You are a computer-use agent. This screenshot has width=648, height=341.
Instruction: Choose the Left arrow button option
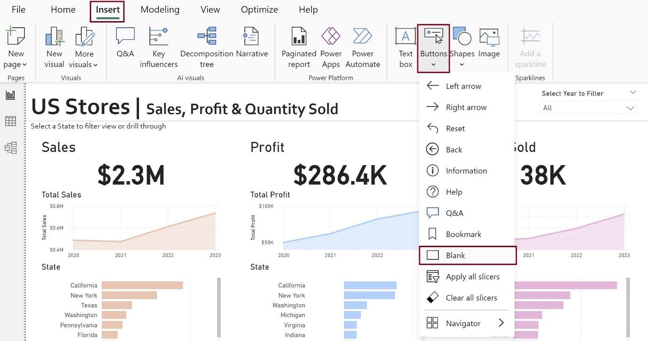point(467,86)
